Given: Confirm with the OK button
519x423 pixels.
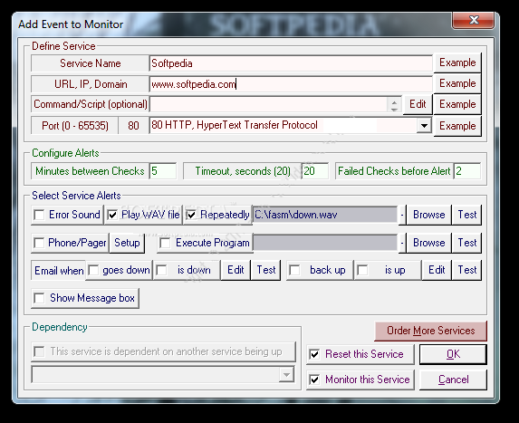Looking at the screenshot, I should coord(453,354).
